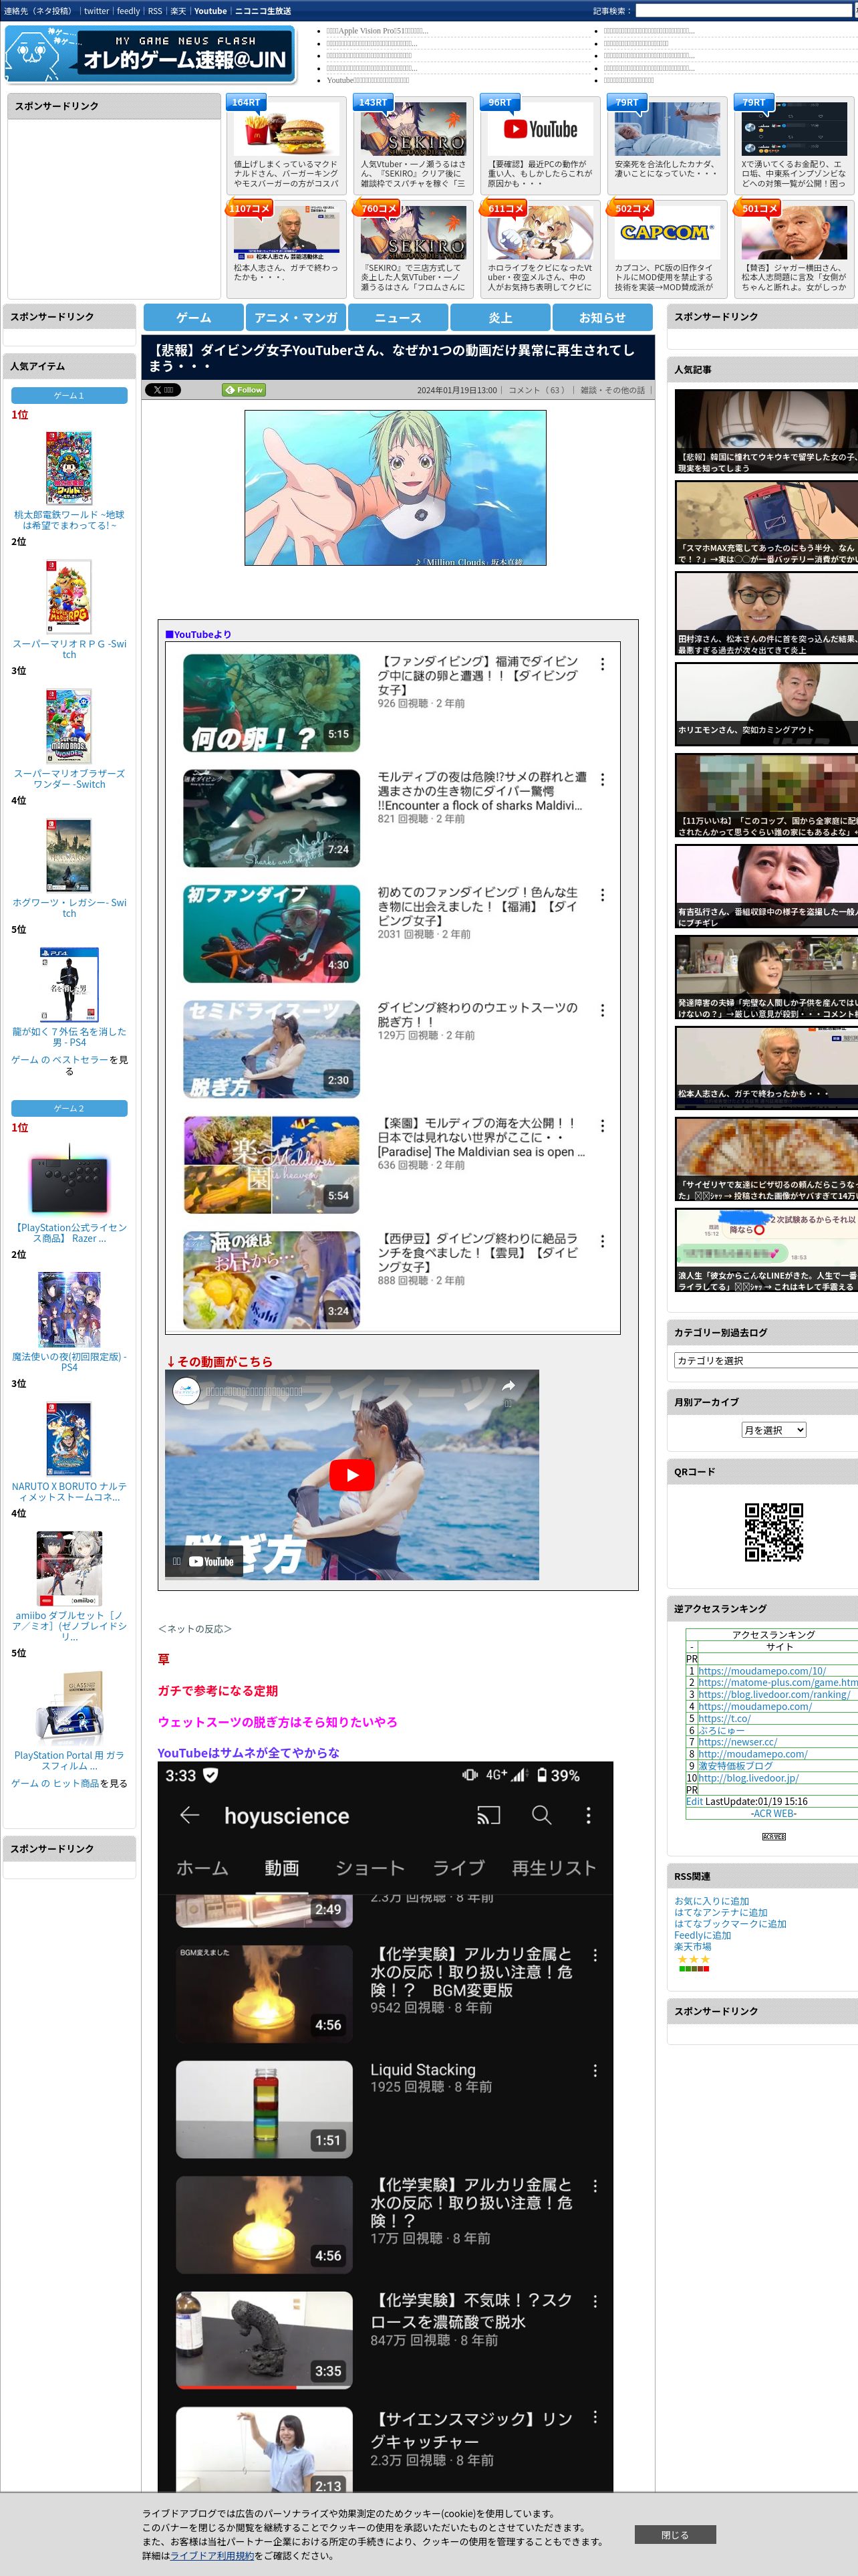This screenshot has width=858, height=2576.
Task: Click the ゲーム2 ranking header
Action: [x=69, y=1108]
